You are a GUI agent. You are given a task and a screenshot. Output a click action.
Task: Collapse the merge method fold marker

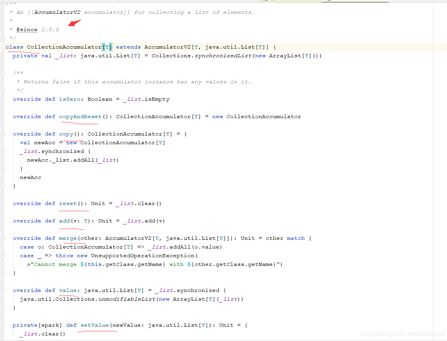[4, 238]
